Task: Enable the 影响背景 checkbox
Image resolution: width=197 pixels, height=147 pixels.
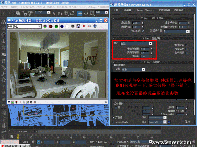Action: pyautogui.click(x=187, y=53)
